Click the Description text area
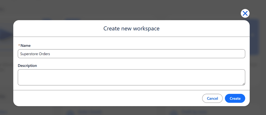This screenshot has width=266, height=115. pos(131,77)
